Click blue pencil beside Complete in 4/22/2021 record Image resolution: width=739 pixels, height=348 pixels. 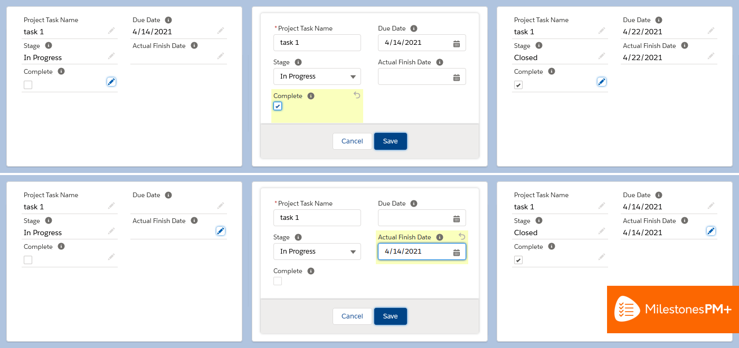[602, 82]
